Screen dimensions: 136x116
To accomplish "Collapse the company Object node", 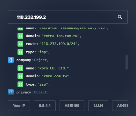I will pos(24,60).
